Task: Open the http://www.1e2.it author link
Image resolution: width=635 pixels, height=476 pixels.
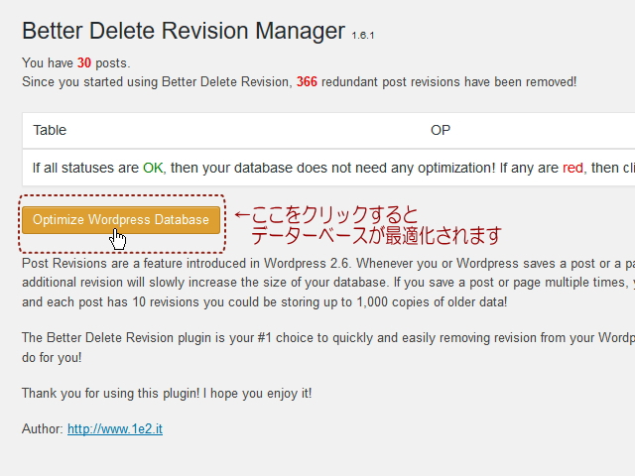Action: pos(115,428)
